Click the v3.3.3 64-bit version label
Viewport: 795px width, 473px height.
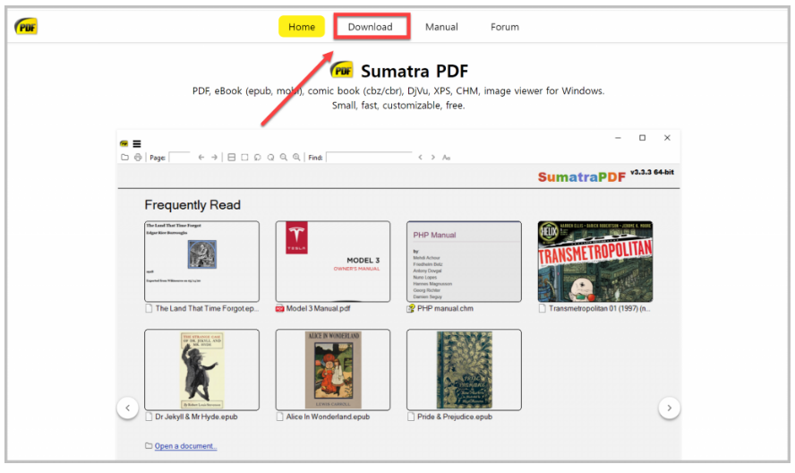pos(652,173)
